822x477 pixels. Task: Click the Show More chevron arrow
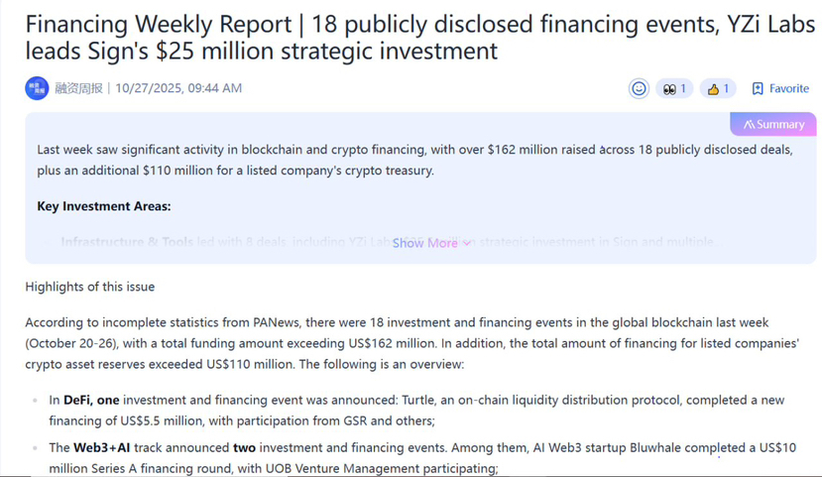pyautogui.click(x=467, y=243)
